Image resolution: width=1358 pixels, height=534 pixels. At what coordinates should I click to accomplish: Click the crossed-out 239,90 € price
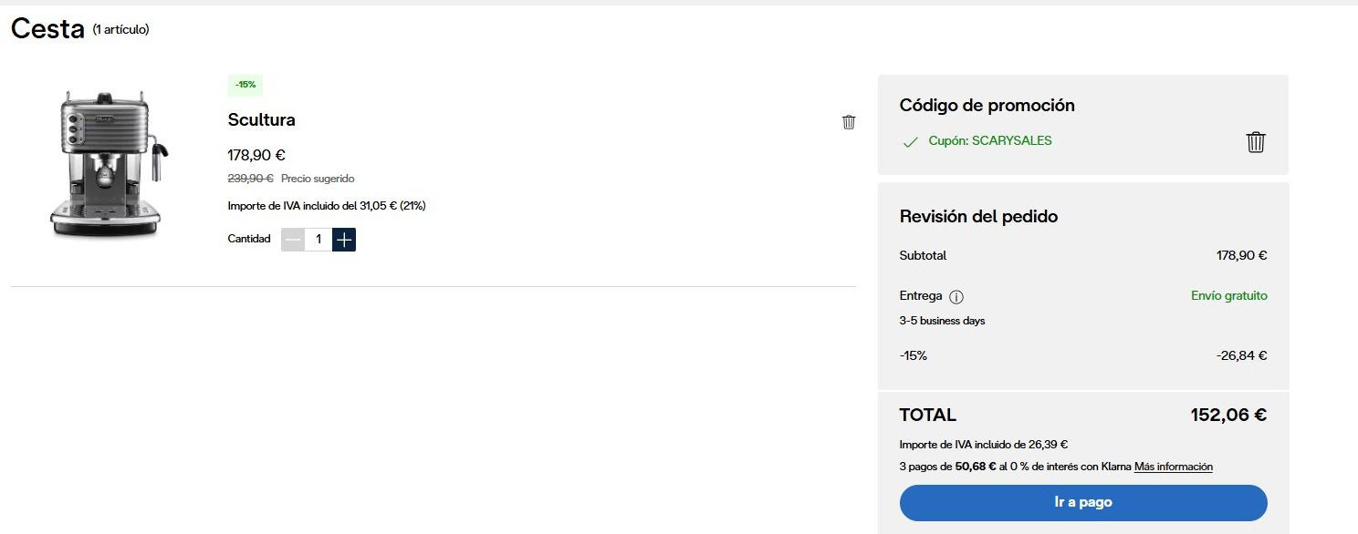pyautogui.click(x=250, y=179)
